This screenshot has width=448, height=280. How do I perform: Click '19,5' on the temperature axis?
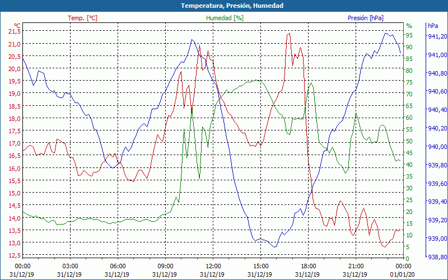[15, 81]
